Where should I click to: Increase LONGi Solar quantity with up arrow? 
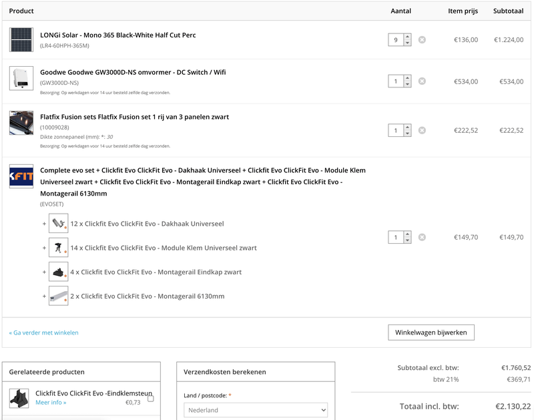[408, 37]
